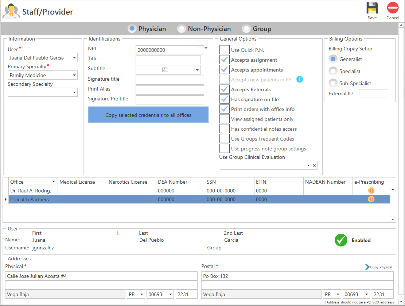Click the Physical address Vega Baja city field

point(65,294)
